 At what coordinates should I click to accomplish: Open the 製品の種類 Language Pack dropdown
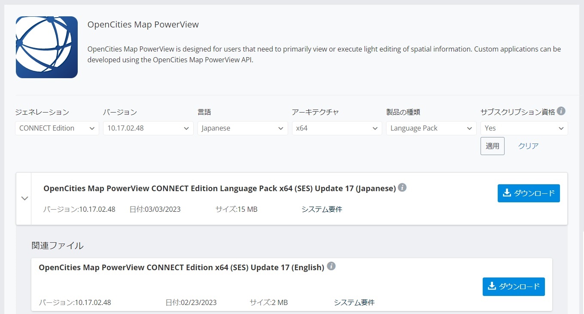431,128
